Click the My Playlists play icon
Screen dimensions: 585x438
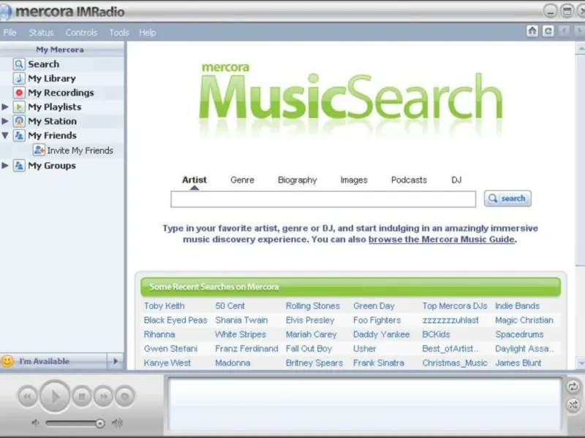pos(19,107)
